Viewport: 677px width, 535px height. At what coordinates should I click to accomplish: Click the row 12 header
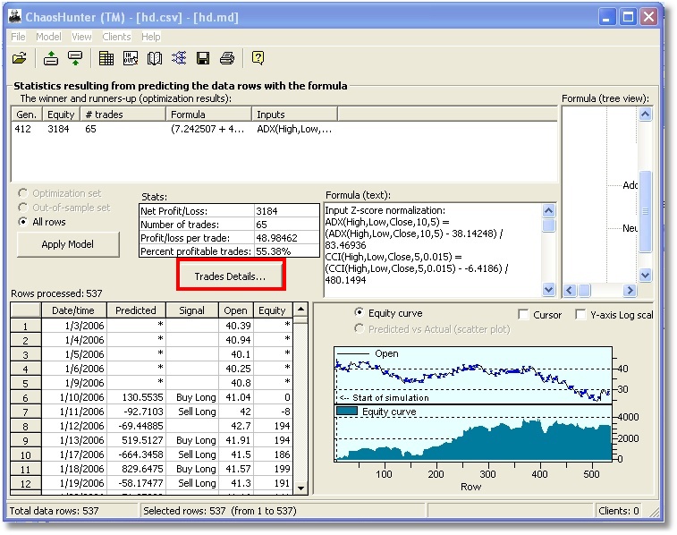click(x=25, y=484)
